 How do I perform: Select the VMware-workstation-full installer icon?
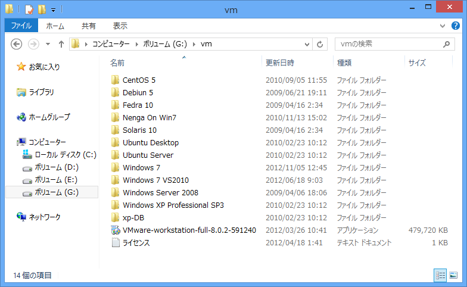coord(116,230)
